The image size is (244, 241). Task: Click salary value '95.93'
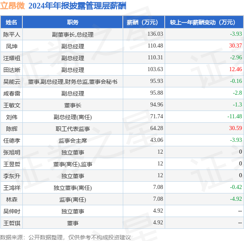pyautogui.click(x=157, y=81)
